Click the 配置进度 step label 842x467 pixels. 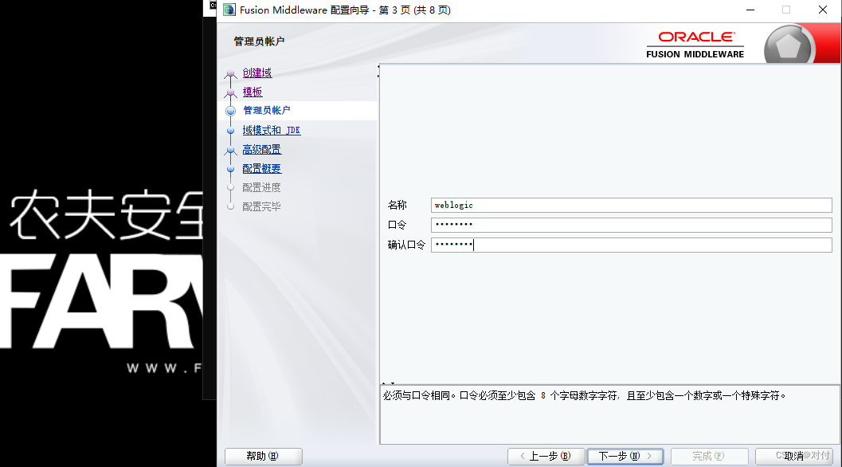[261, 187]
